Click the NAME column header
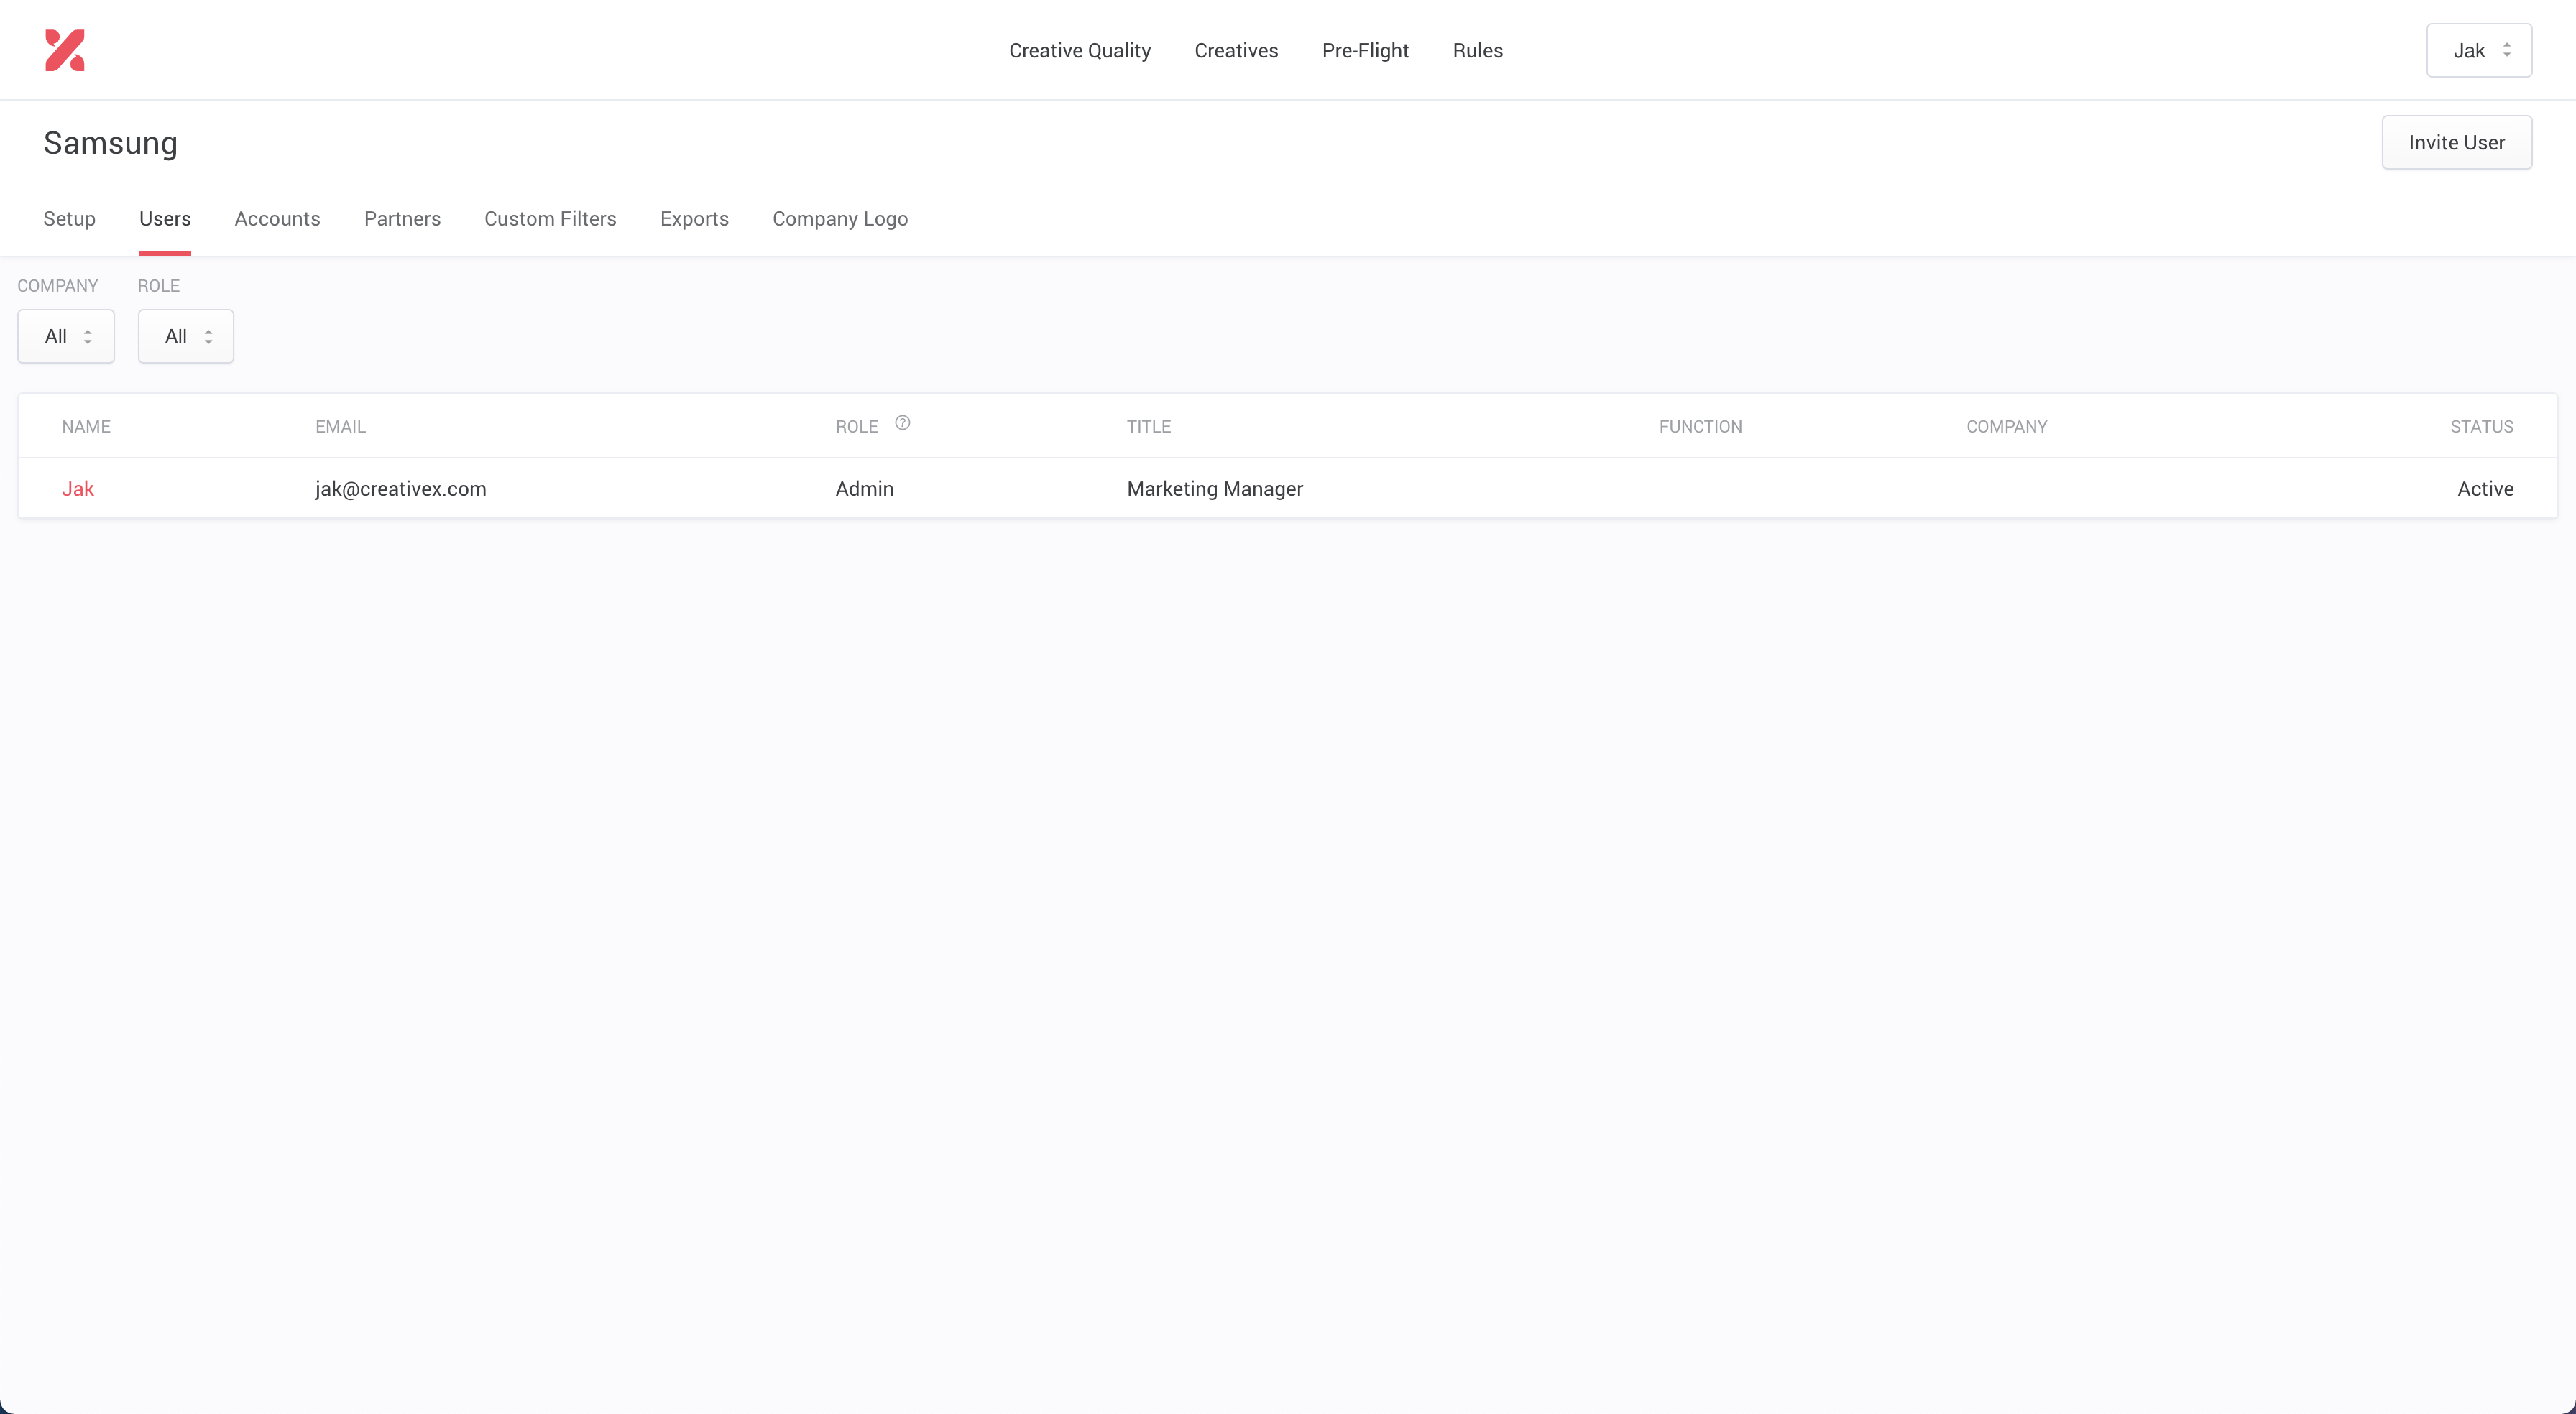This screenshot has width=2576, height=1414. click(86, 426)
